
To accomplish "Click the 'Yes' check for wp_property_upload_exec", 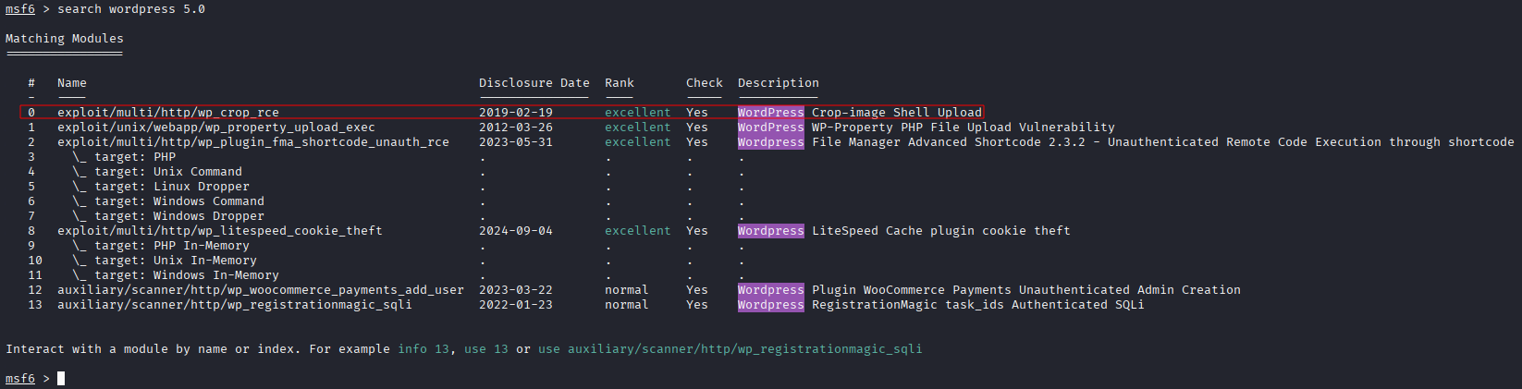I will tap(697, 128).
